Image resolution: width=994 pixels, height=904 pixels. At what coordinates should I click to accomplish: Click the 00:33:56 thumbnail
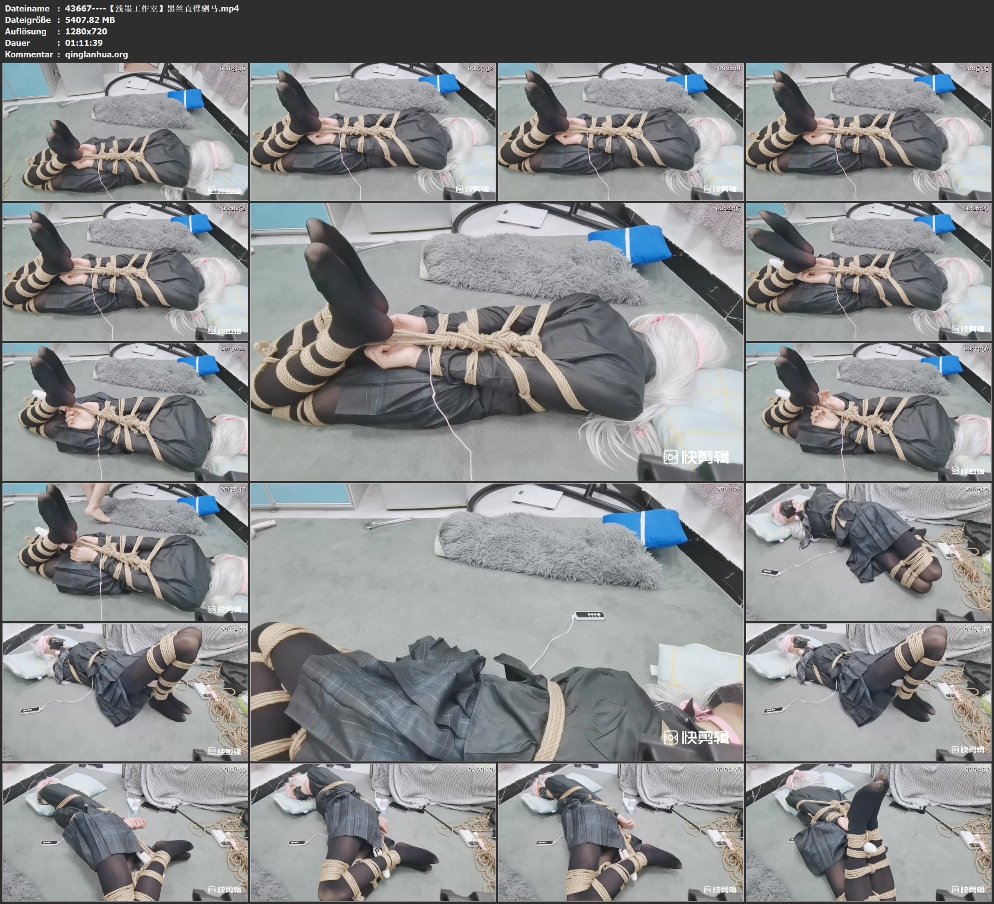click(868, 411)
